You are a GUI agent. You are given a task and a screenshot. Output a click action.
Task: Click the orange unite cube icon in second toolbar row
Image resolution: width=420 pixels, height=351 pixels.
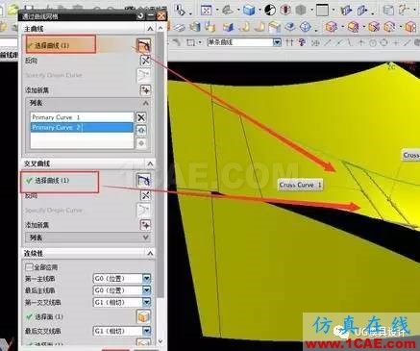pos(331,27)
